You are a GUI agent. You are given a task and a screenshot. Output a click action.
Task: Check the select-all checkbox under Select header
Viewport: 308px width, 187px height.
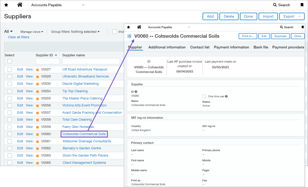pos(10,61)
